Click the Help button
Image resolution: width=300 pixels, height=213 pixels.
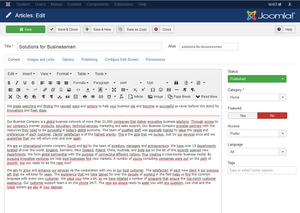click(285, 29)
